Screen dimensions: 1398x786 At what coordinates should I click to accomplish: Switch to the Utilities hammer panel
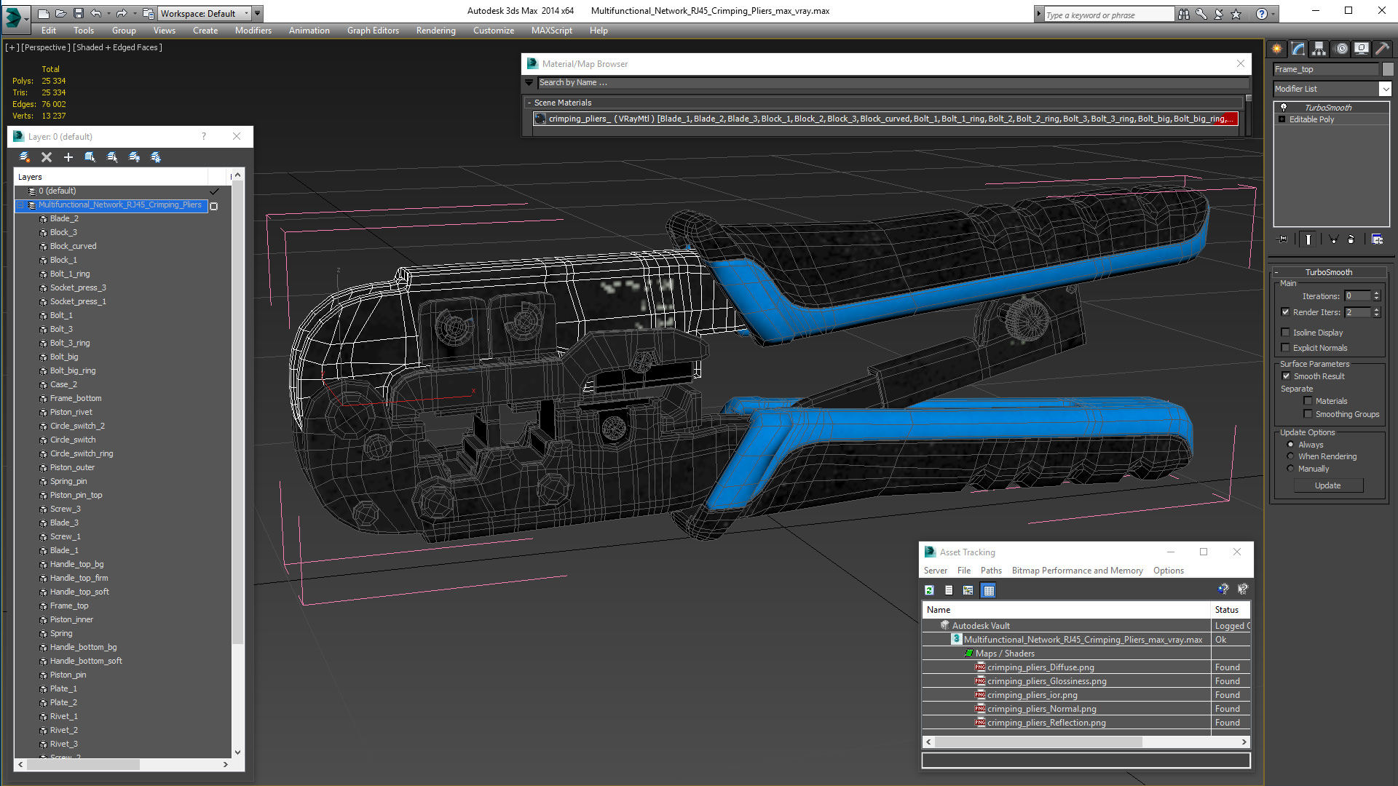pyautogui.click(x=1382, y=49)
